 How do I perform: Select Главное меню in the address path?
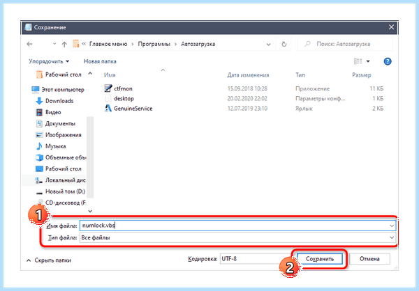point(108,44)
